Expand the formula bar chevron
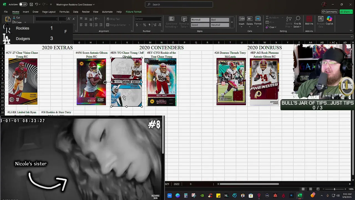 pyautogui.click(x=352, y=37)
